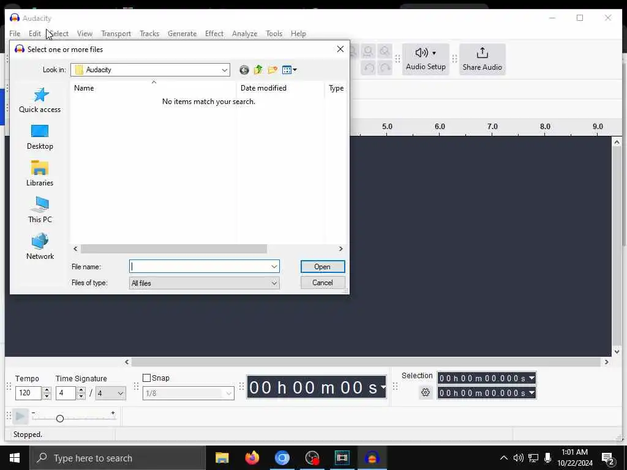Open the Generate menu
Image resolution: width=627 pixels, height=470 pixels.
[182, 34]
